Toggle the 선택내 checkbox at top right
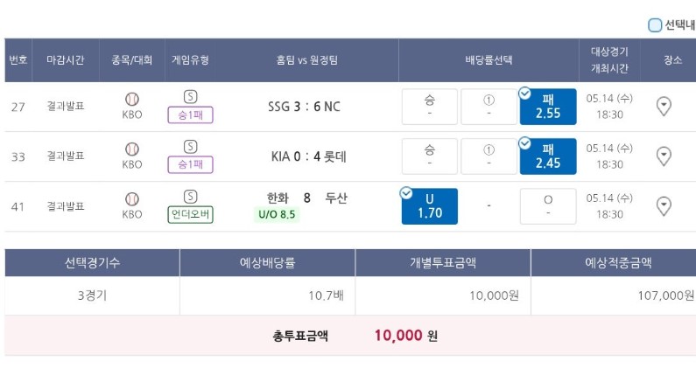The width and height of the screenshot is (696, 375). pos(655,24)
